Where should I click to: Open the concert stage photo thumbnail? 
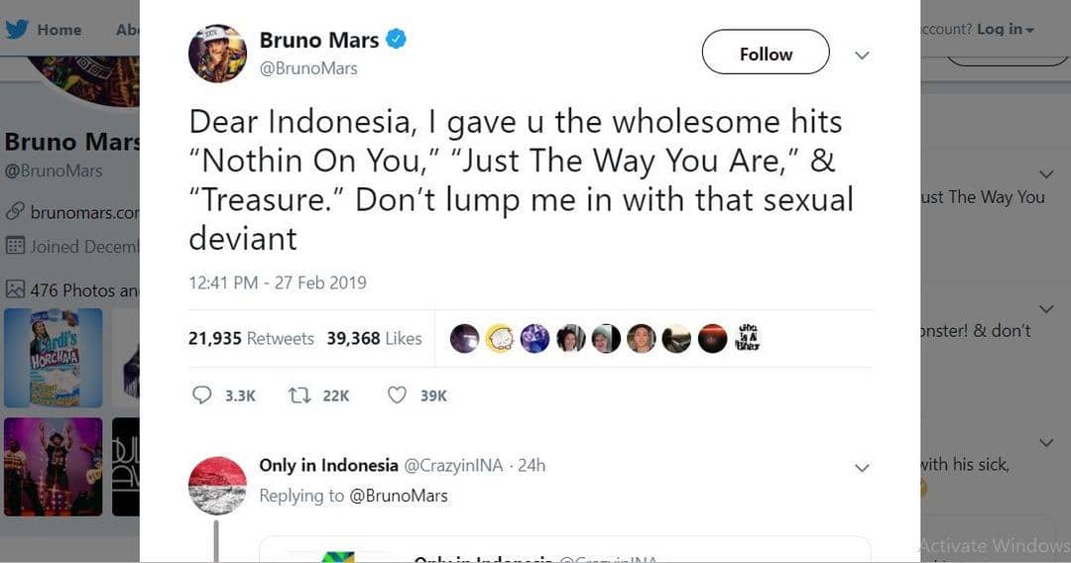[53, 466]
